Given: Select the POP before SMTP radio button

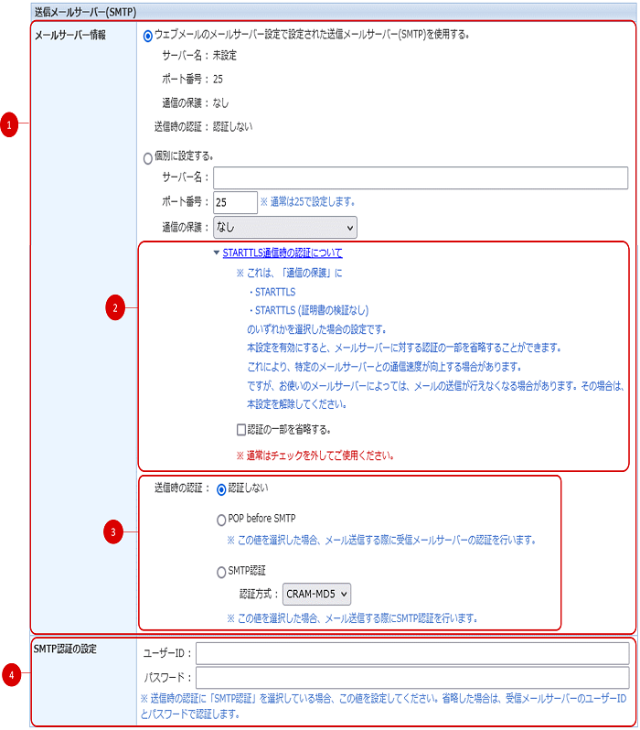Looking at the screenshot, I should click(221, 520).
